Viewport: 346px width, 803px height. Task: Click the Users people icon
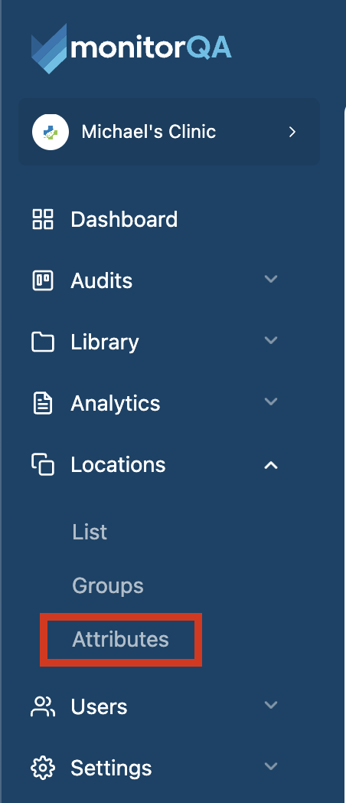point(43,706)
